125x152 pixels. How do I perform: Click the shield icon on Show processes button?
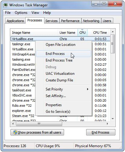click(15, 132)
